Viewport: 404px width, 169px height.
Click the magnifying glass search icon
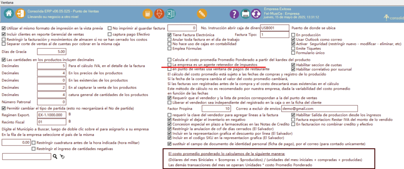(x=55, y=157)
